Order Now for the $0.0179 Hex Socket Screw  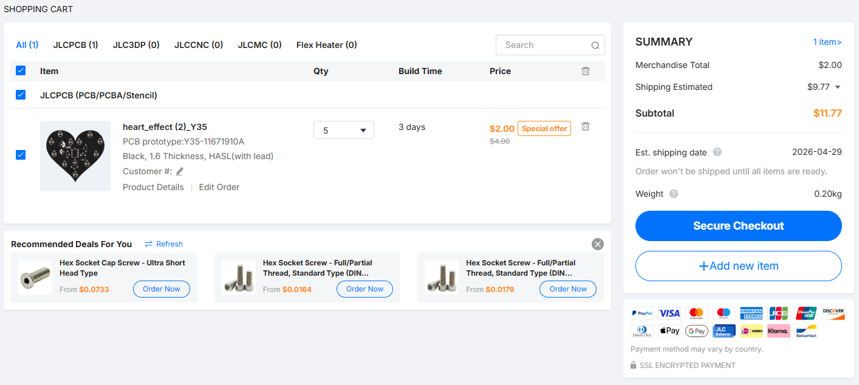tap(568, 289)
